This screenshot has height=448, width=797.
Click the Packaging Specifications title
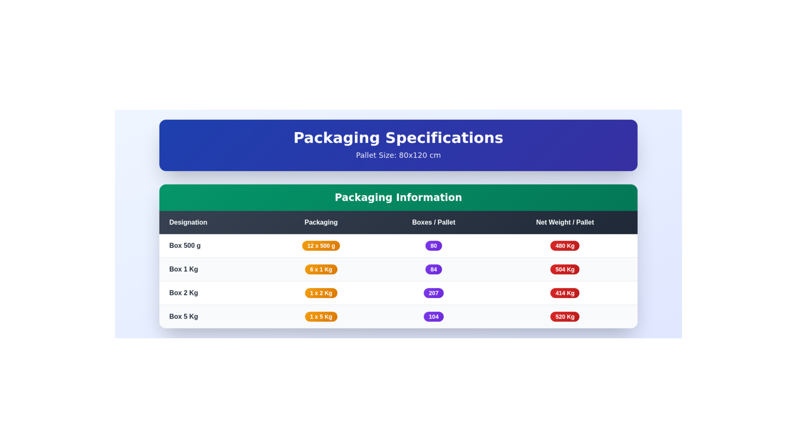(398, 138)
